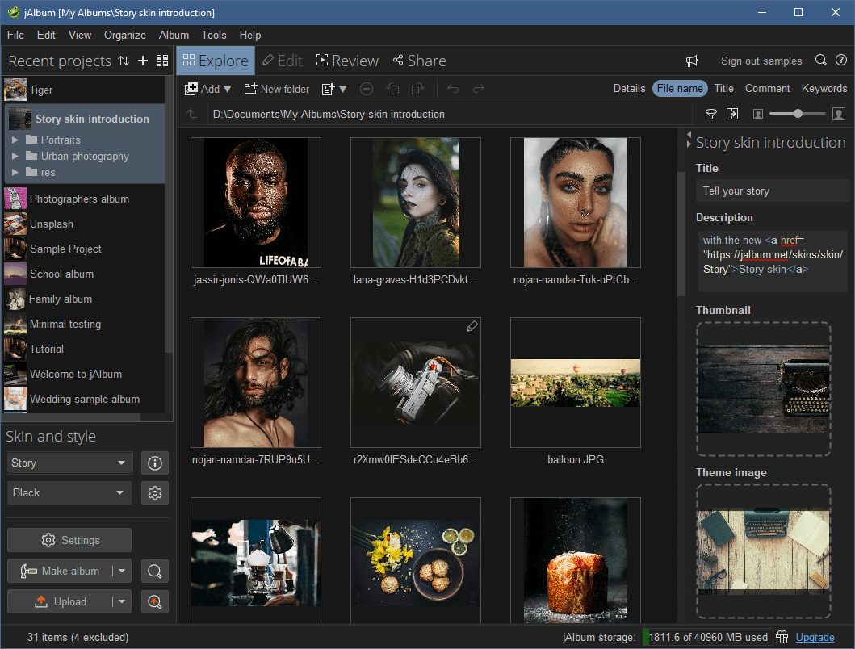The image size is (855, 649).
Task: Click the Upgrade link in the status bar
Action: click(x=815, y=637)
